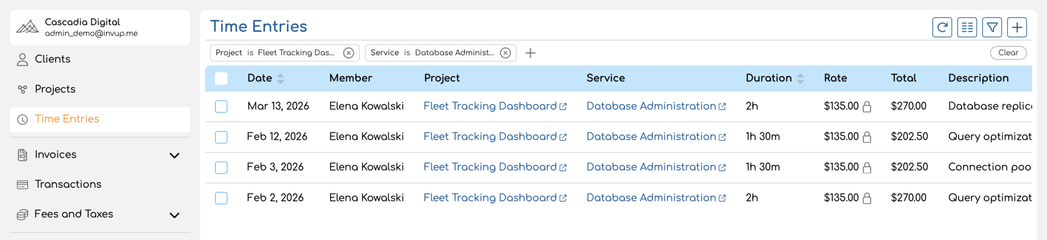The image size is (1047, 240).
Task: Click the admin_demo@invup.me account text
Action: (x=91, y=34)
